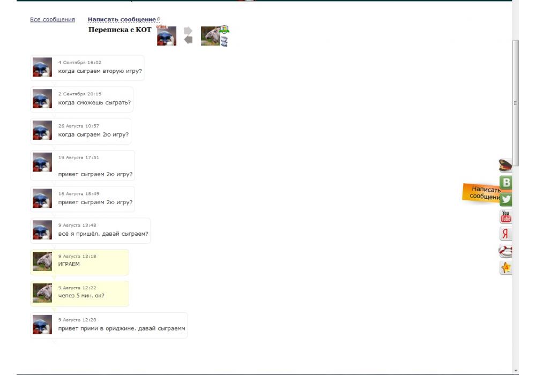Viewport: 536px width, 375px height.
Task: Click the scrollbar down arrow at bottom
Action: click(x=516, y=371)
